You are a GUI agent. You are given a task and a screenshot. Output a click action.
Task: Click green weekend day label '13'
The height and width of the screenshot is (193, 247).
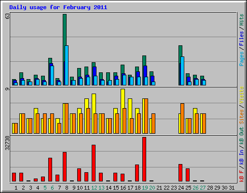tap(101, 188)
